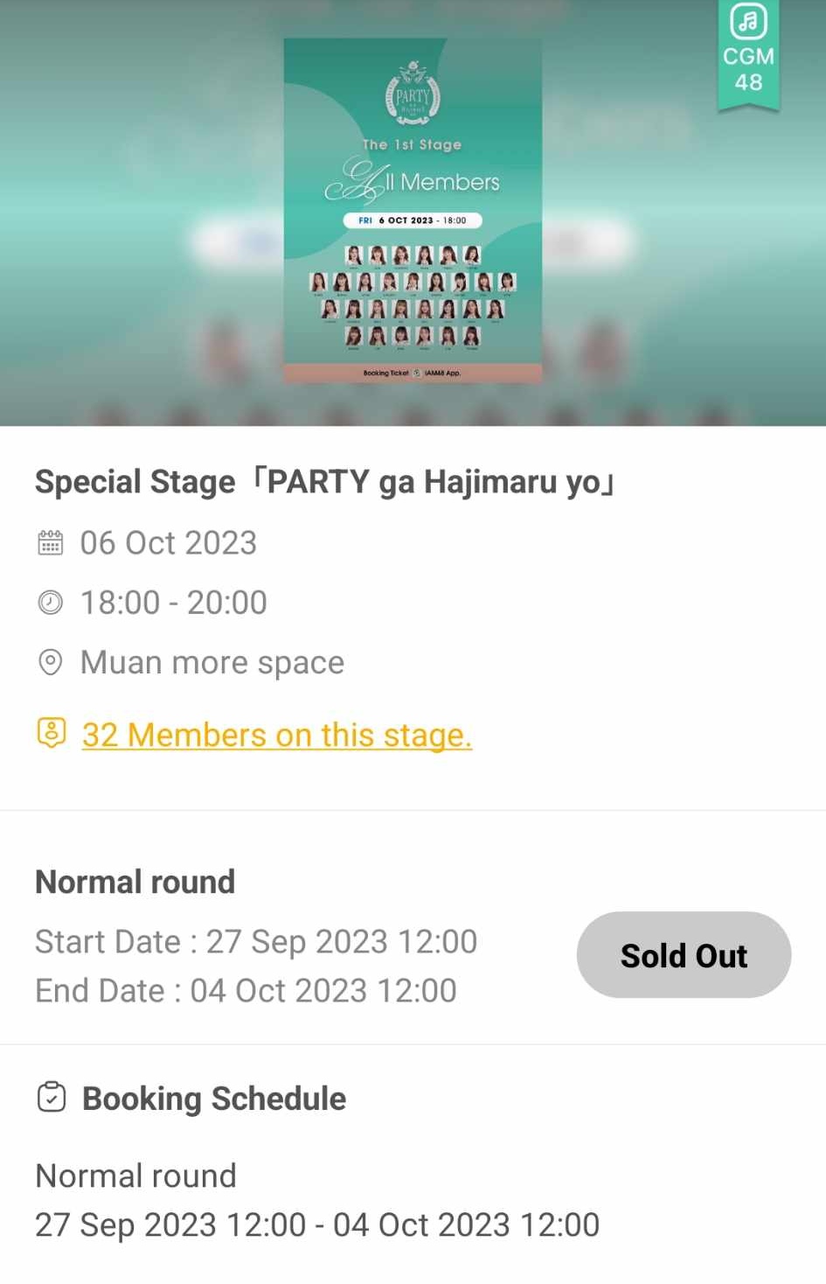Screen dimensions: 826x1284
Task: Tap the Muan more space venue text
Action: point(212,662)
